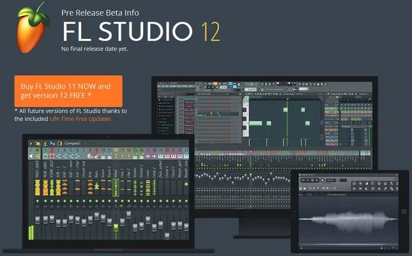Open the Edison input mode dropdown
The image size is (412, 256).
tap(330, 180)
